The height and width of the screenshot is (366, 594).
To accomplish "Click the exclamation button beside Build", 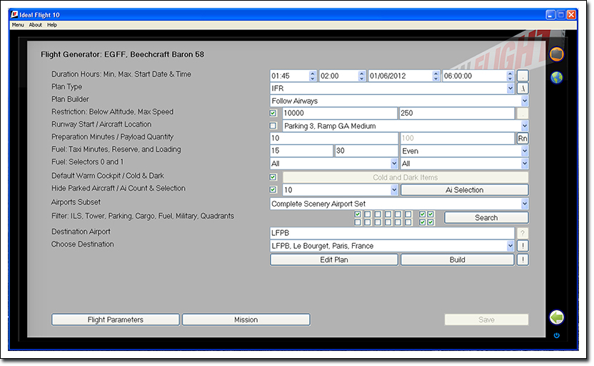I will pyautogui.click(x=523, y=259).
